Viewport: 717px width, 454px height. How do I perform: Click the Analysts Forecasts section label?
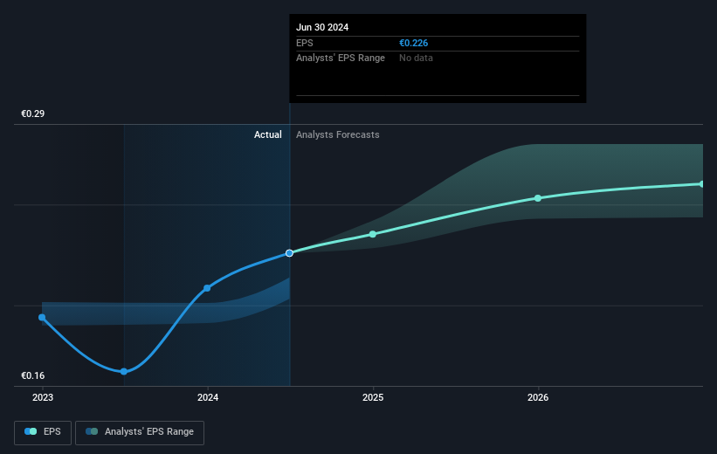coord(337,134)
